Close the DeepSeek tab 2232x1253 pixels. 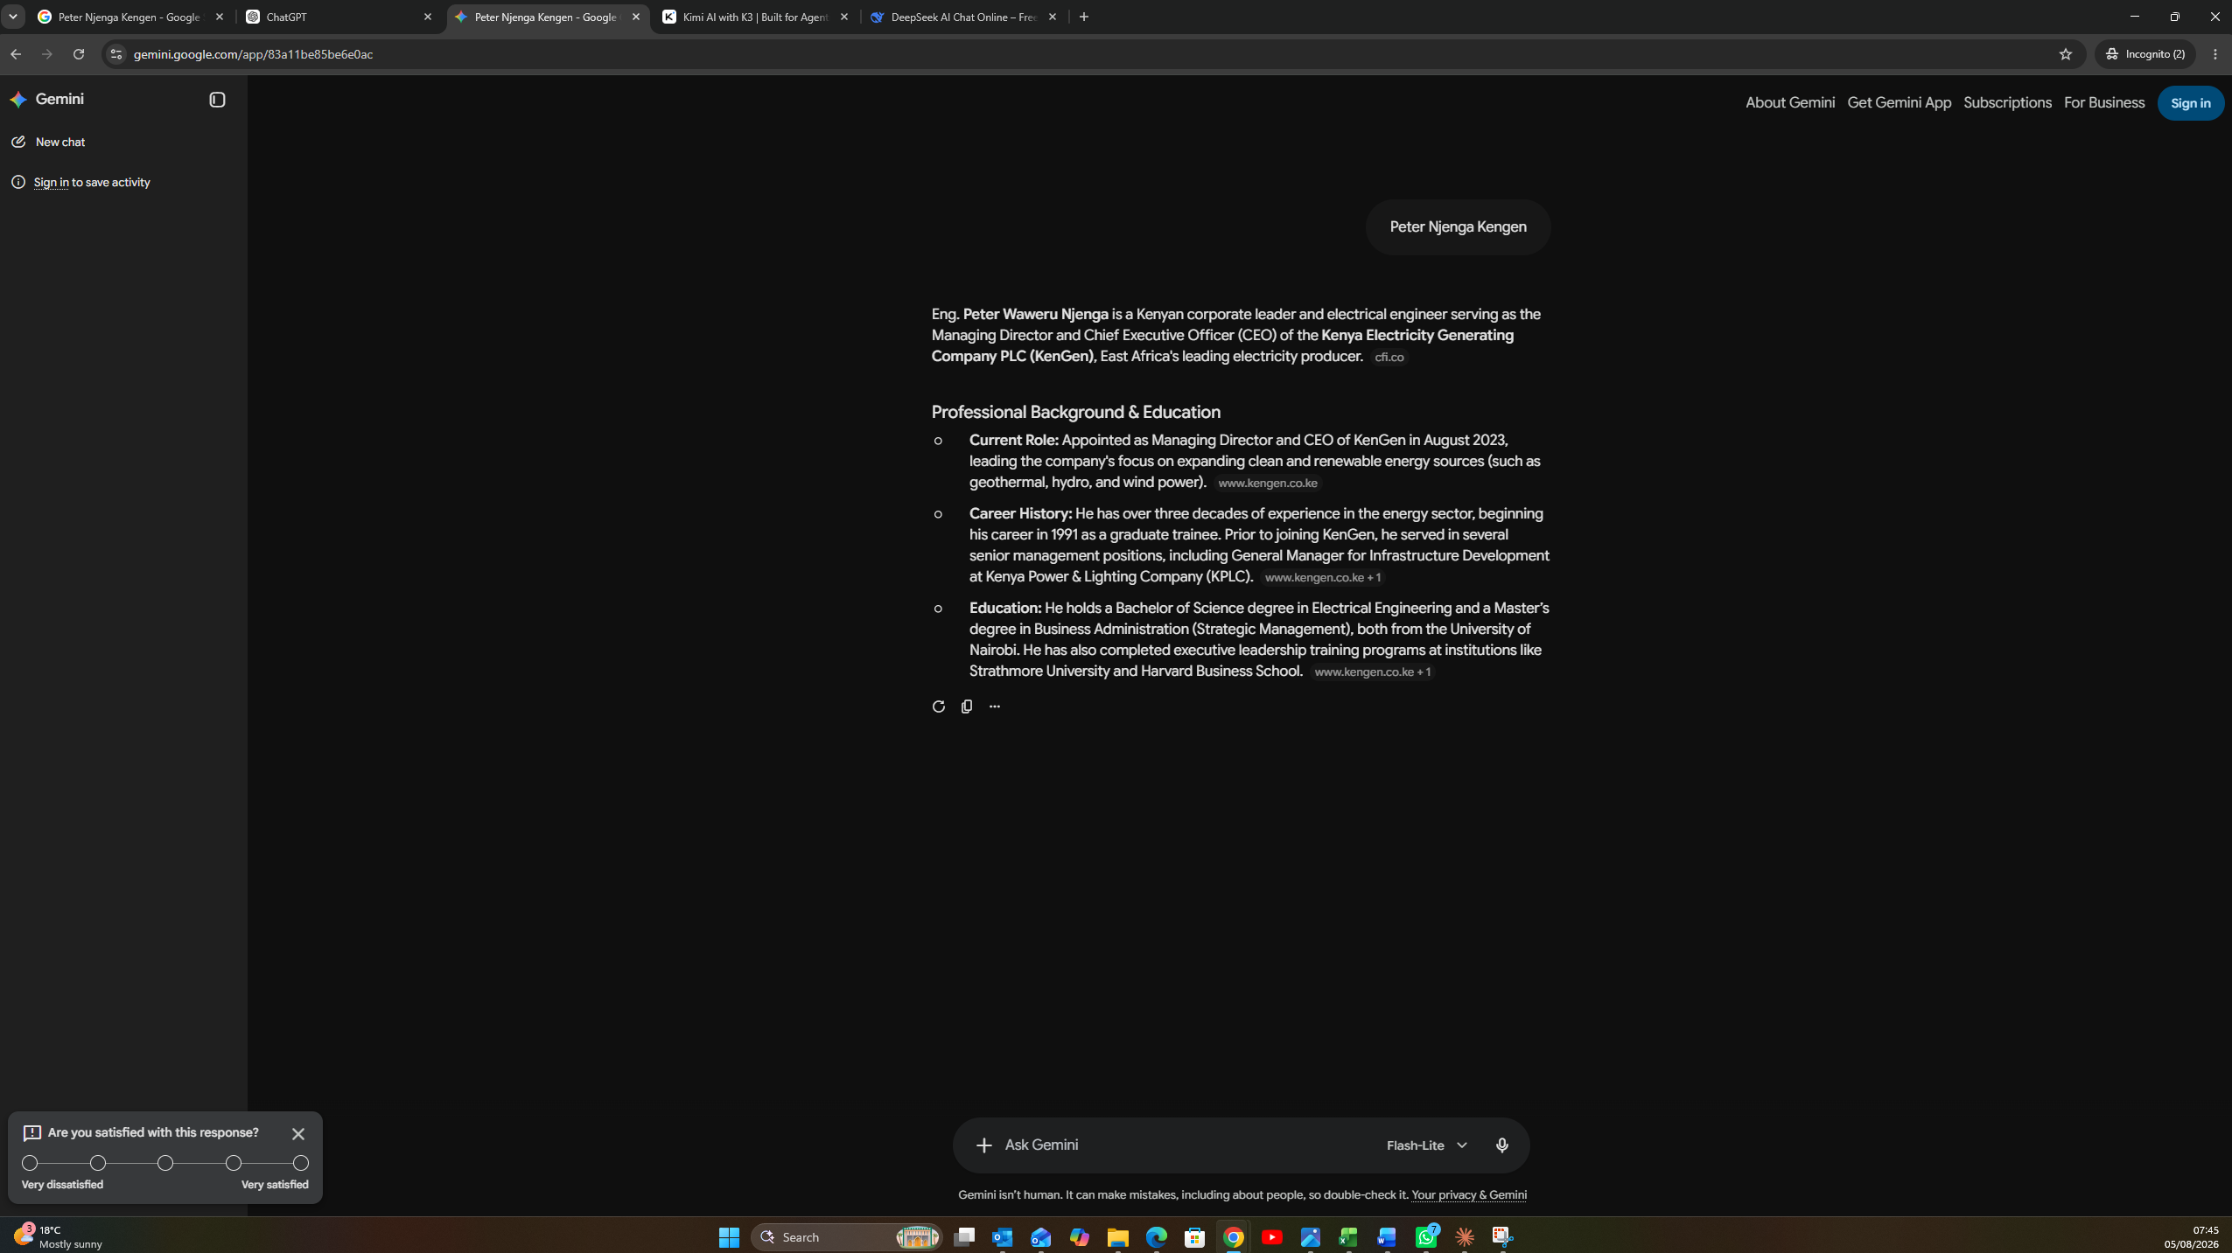pyautogui.click(x=1053, y=17)
